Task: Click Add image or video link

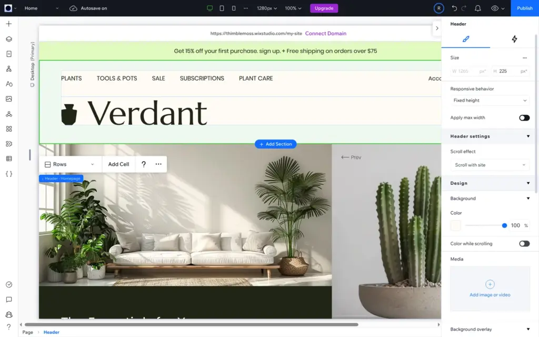Action: pyautogui.click(x=490, y=295)
